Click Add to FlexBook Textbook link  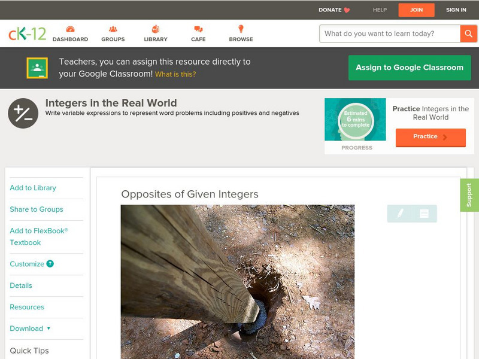pyautogui.click(x=39, y=236)
